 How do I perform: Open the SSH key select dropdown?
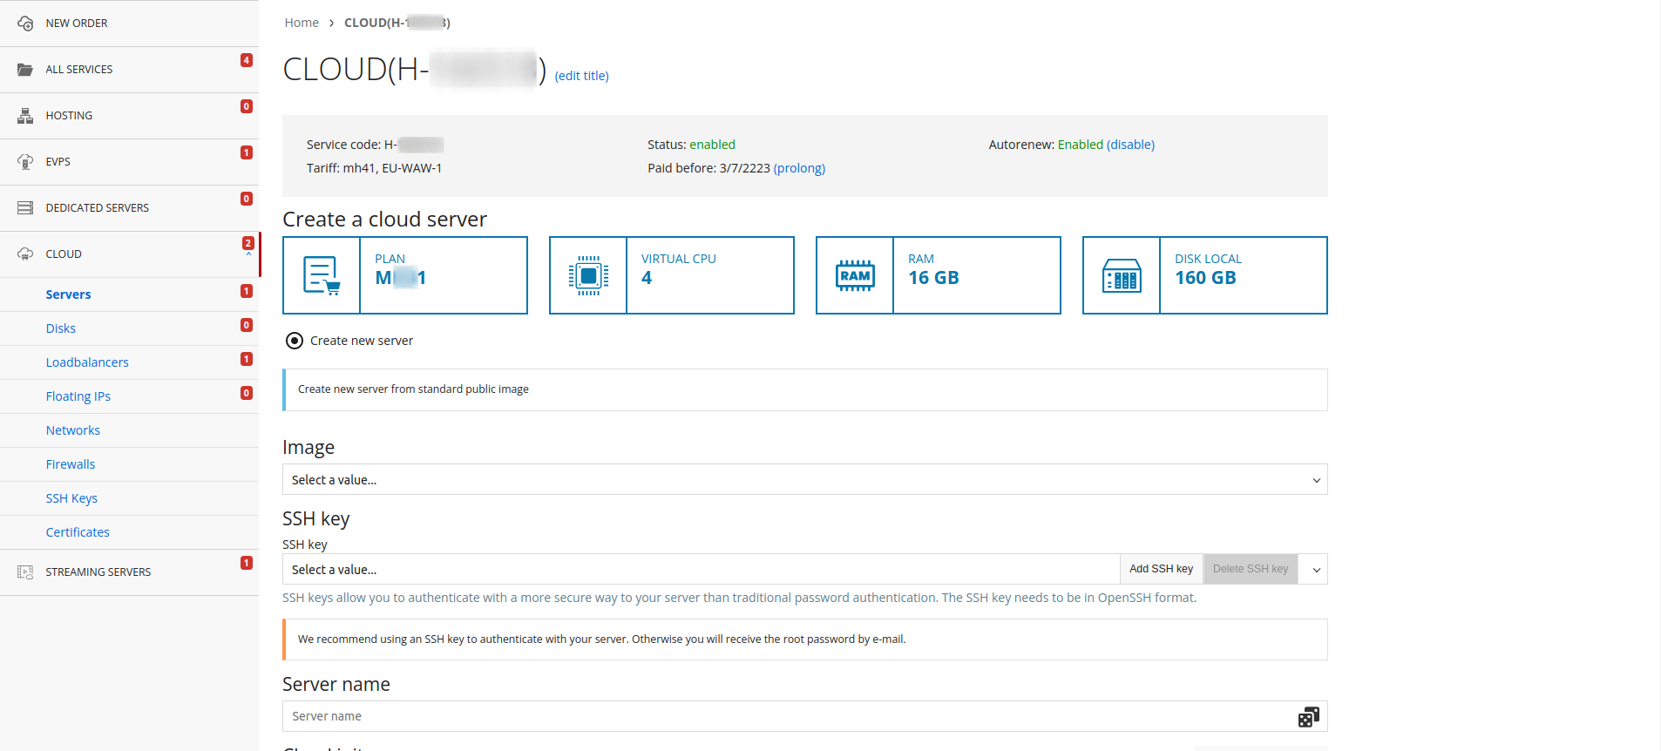(x=701, y=569)
